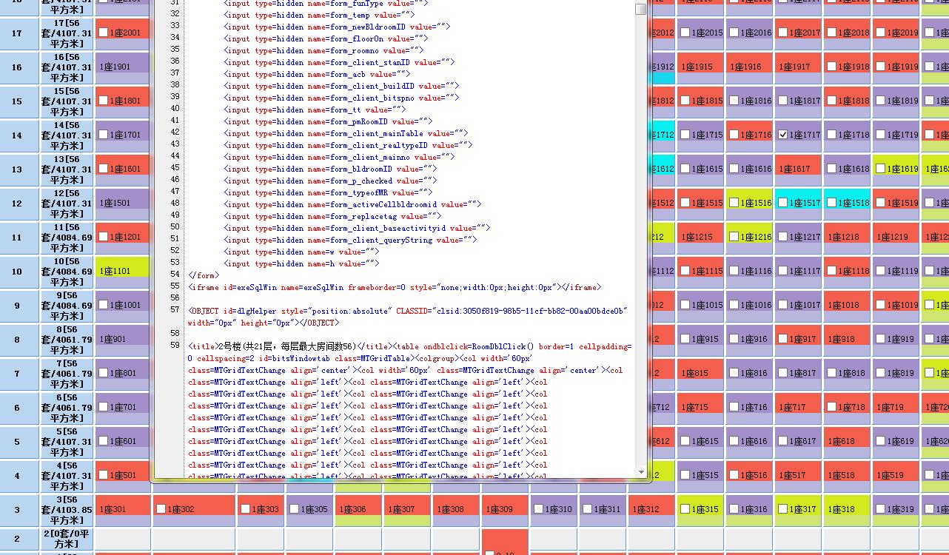Click the 3[56套/4103.85平方米] floor summary cell
Viewport: 949px width, 555px height.
tap(67, 510)
